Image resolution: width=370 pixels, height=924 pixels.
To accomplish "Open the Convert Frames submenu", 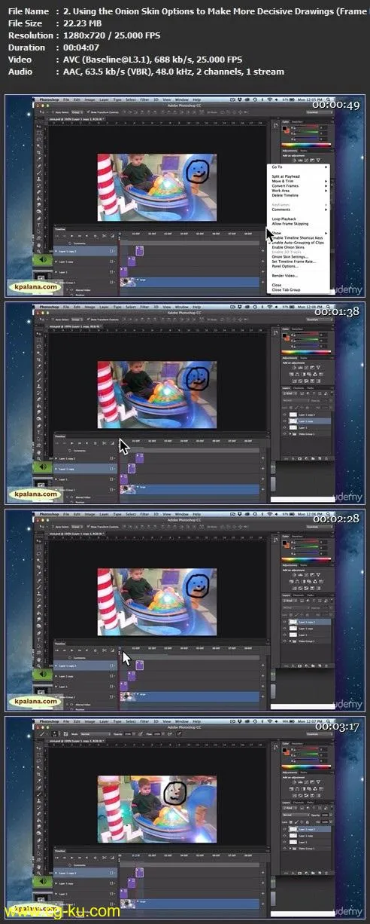I will (299, 185).
